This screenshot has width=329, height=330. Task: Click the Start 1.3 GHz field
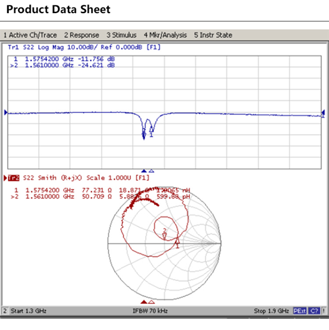pyautogui.click(x=29, y=311)
